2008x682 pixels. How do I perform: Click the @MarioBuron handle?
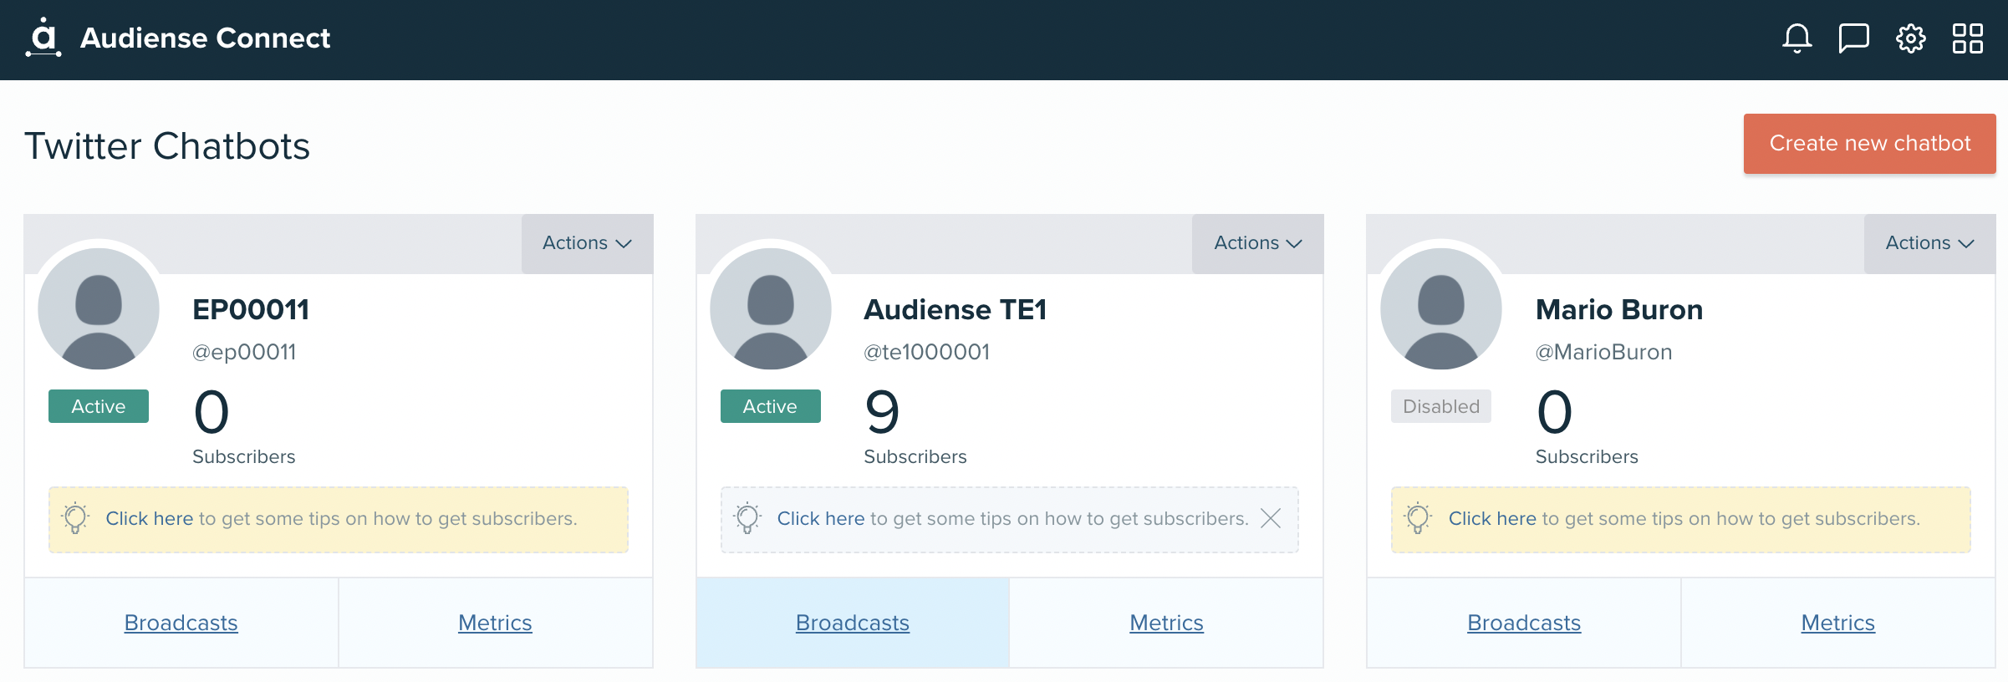[x=1604, y=352]
